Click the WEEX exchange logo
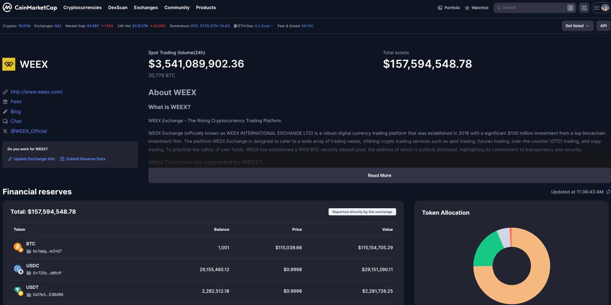Image resolution: width=611 pixels, height=305 pixels. tap(9, 64)
